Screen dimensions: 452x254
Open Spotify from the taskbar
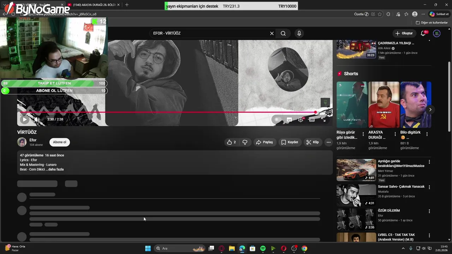tap(263, 248)
